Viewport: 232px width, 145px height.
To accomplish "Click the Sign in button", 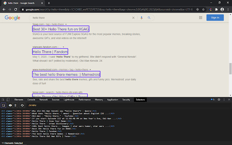I will pos(215,18).
